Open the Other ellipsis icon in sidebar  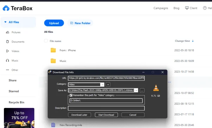click(x=8, y=70)
